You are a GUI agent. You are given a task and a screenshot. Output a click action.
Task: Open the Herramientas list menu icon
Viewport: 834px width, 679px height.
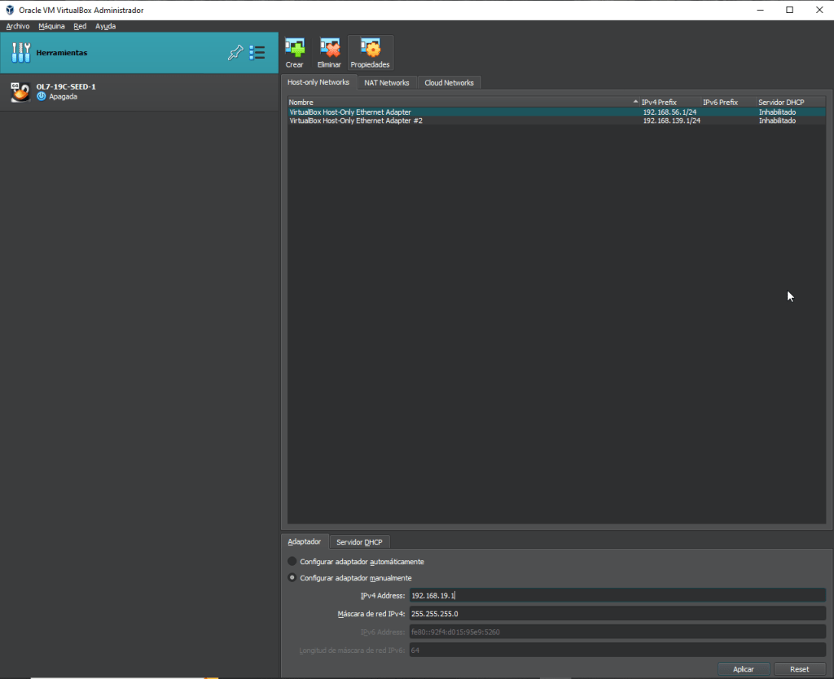(257, 53)
